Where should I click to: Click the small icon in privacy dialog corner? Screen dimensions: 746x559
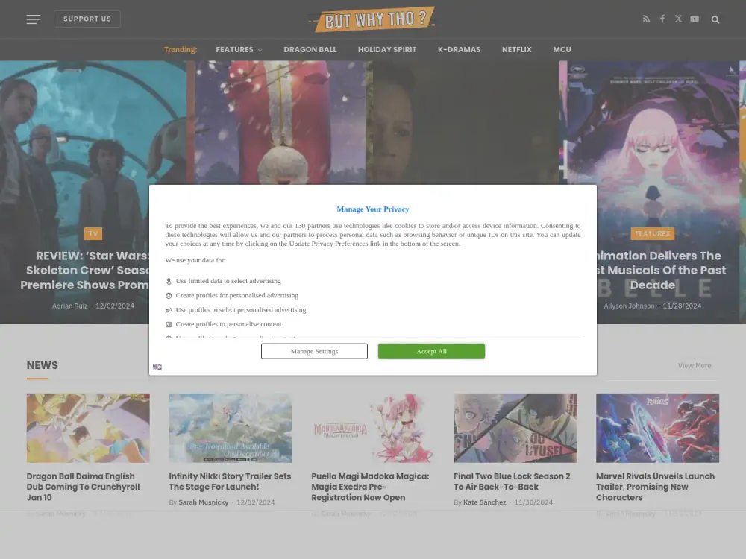tap(157, 367)
